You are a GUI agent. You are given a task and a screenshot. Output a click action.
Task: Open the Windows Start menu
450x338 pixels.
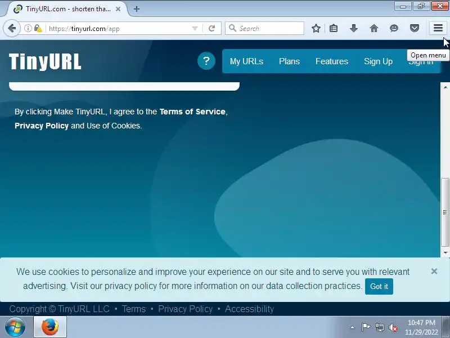click(x=15, y=327)
